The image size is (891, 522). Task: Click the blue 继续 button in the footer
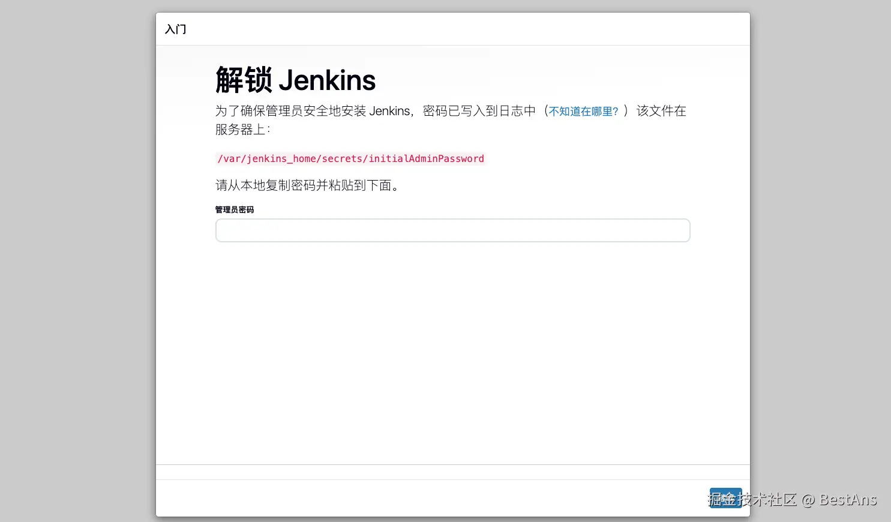tap(725, 498)
